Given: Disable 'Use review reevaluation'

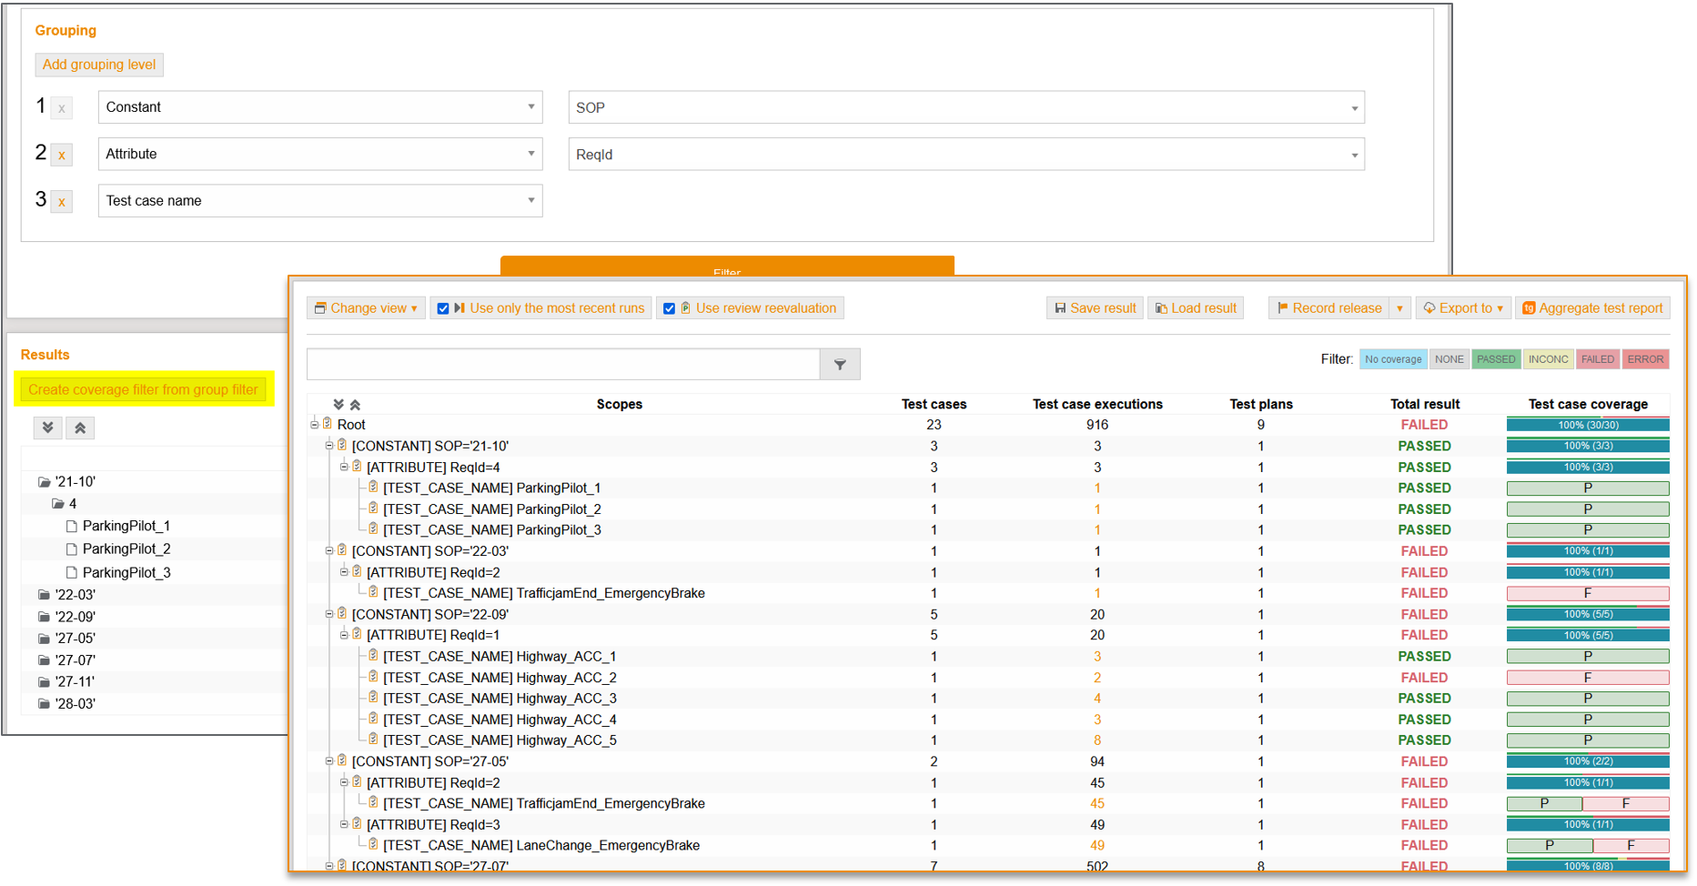Looking at the screenshot, I should tap(670, 307).
